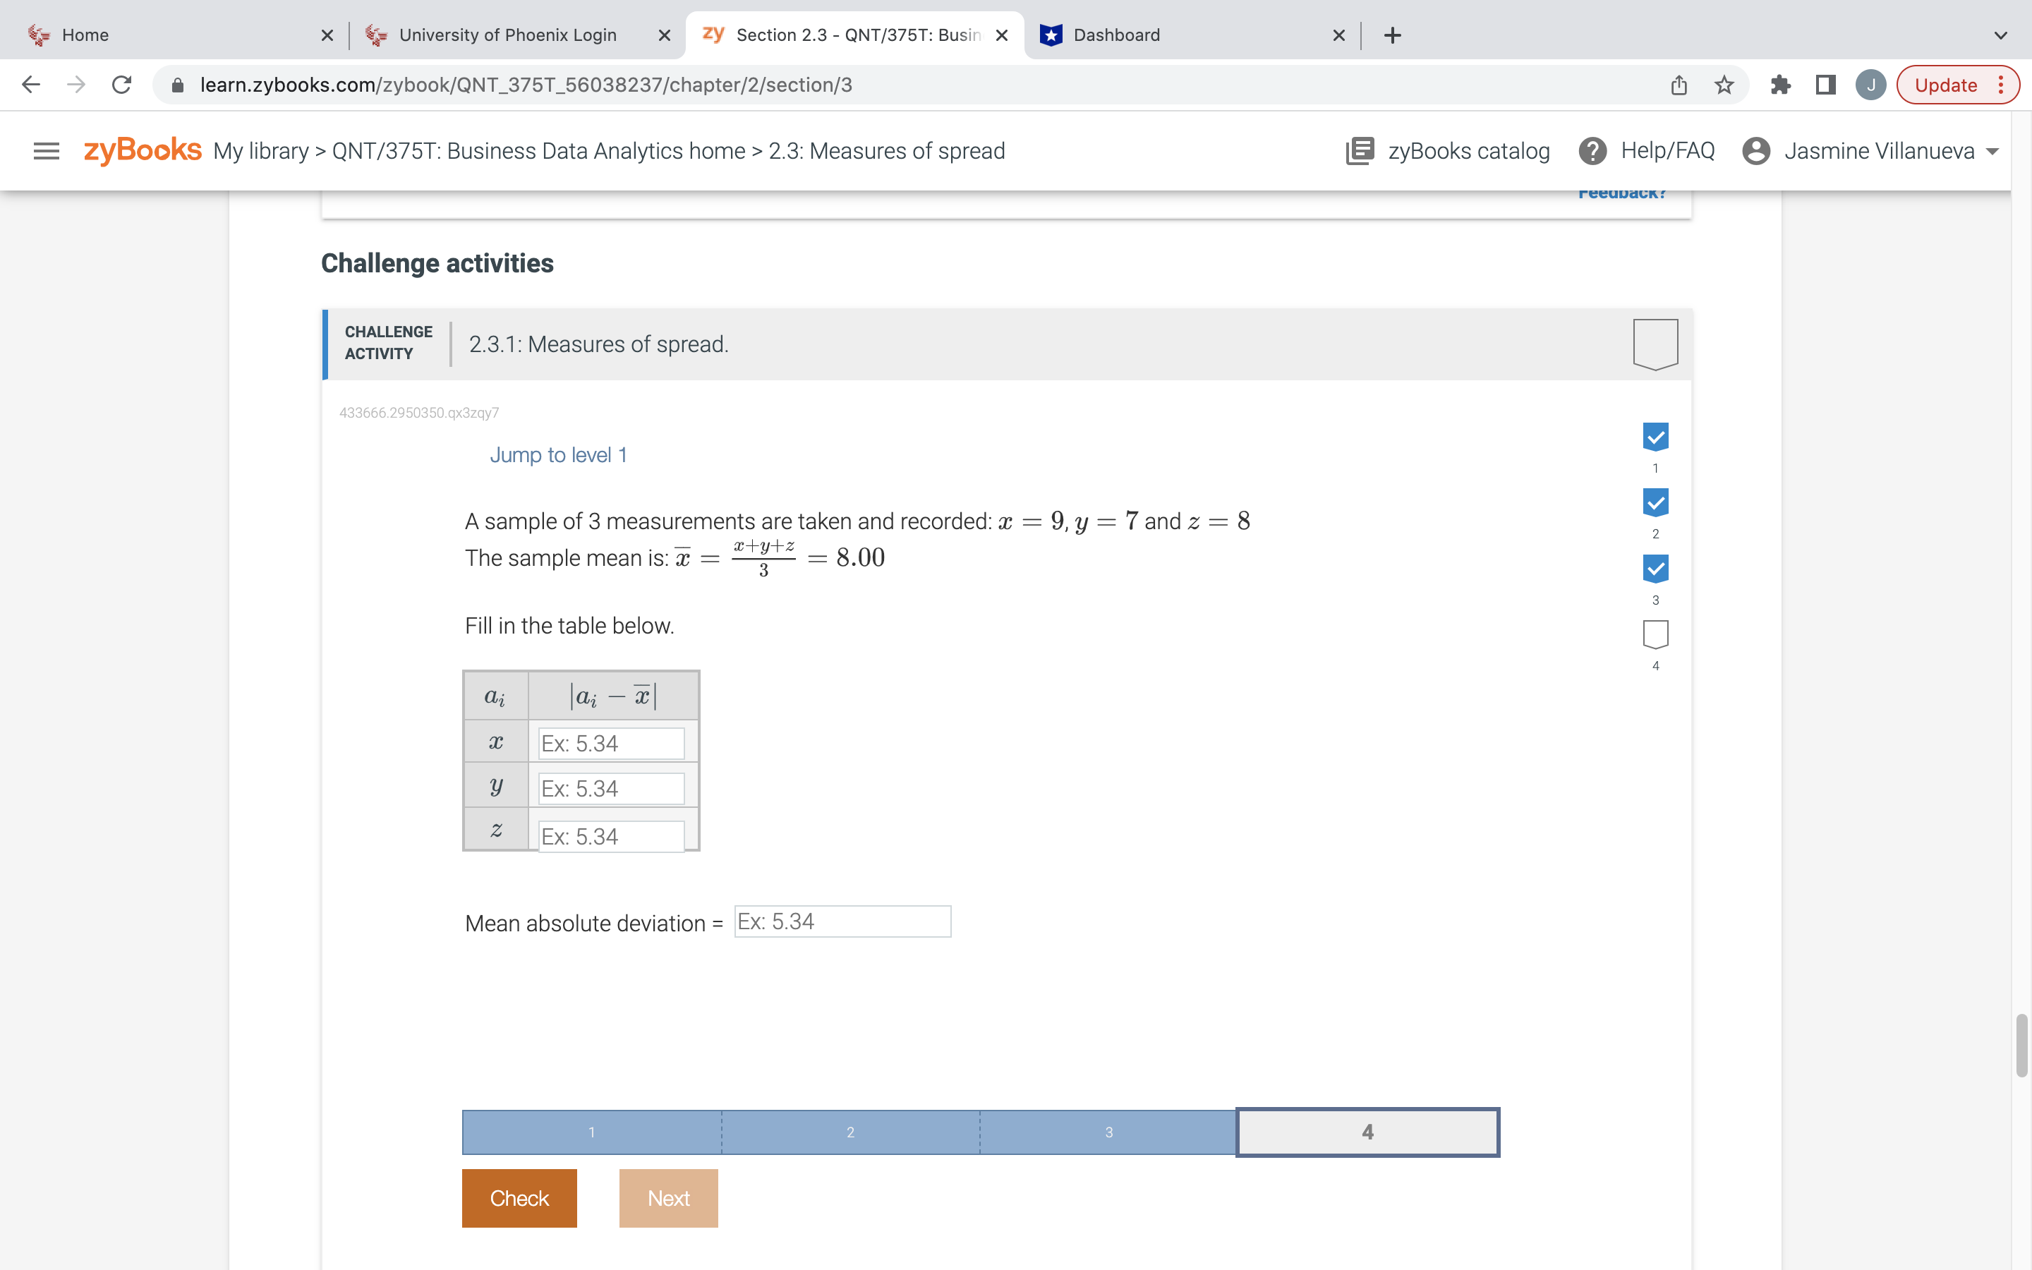This screenshot has height=1270, width=2032.
Task: Select unchecked level 4 indicator
Action: coord(1655,634)
